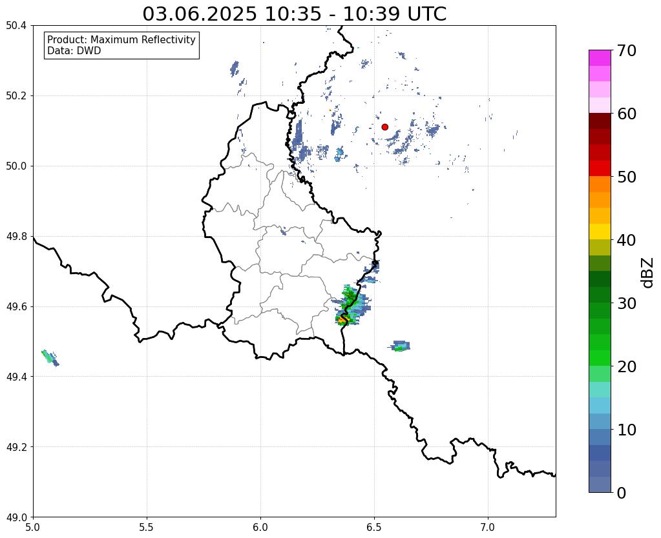Click the 'Data: DWD' label
The width and height of the screenshot is (661, 538).
(x=74, y=51)
